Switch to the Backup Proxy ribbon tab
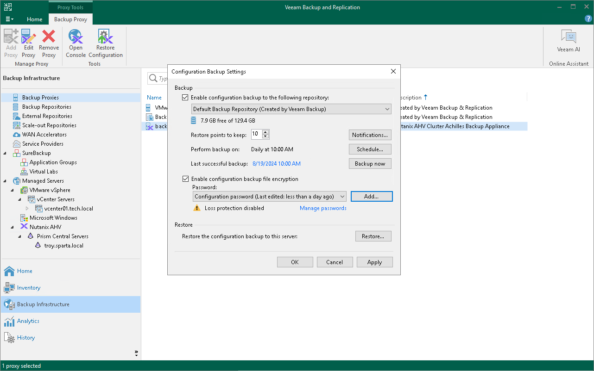594x371 pixels. (x=70, y=19)
